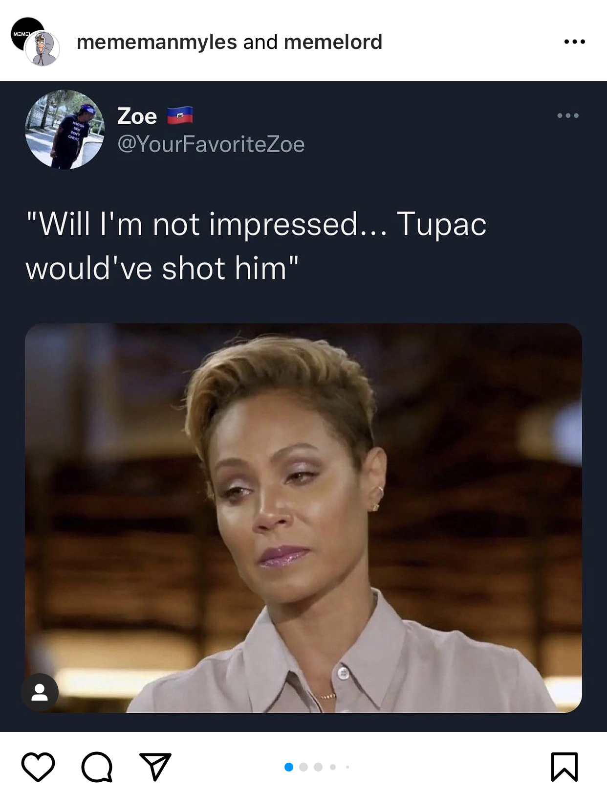Image resolution: width=607 pixels, height=794 pixels.
Task: Save the post with the bookmark icon
Action: coord(564,767)
